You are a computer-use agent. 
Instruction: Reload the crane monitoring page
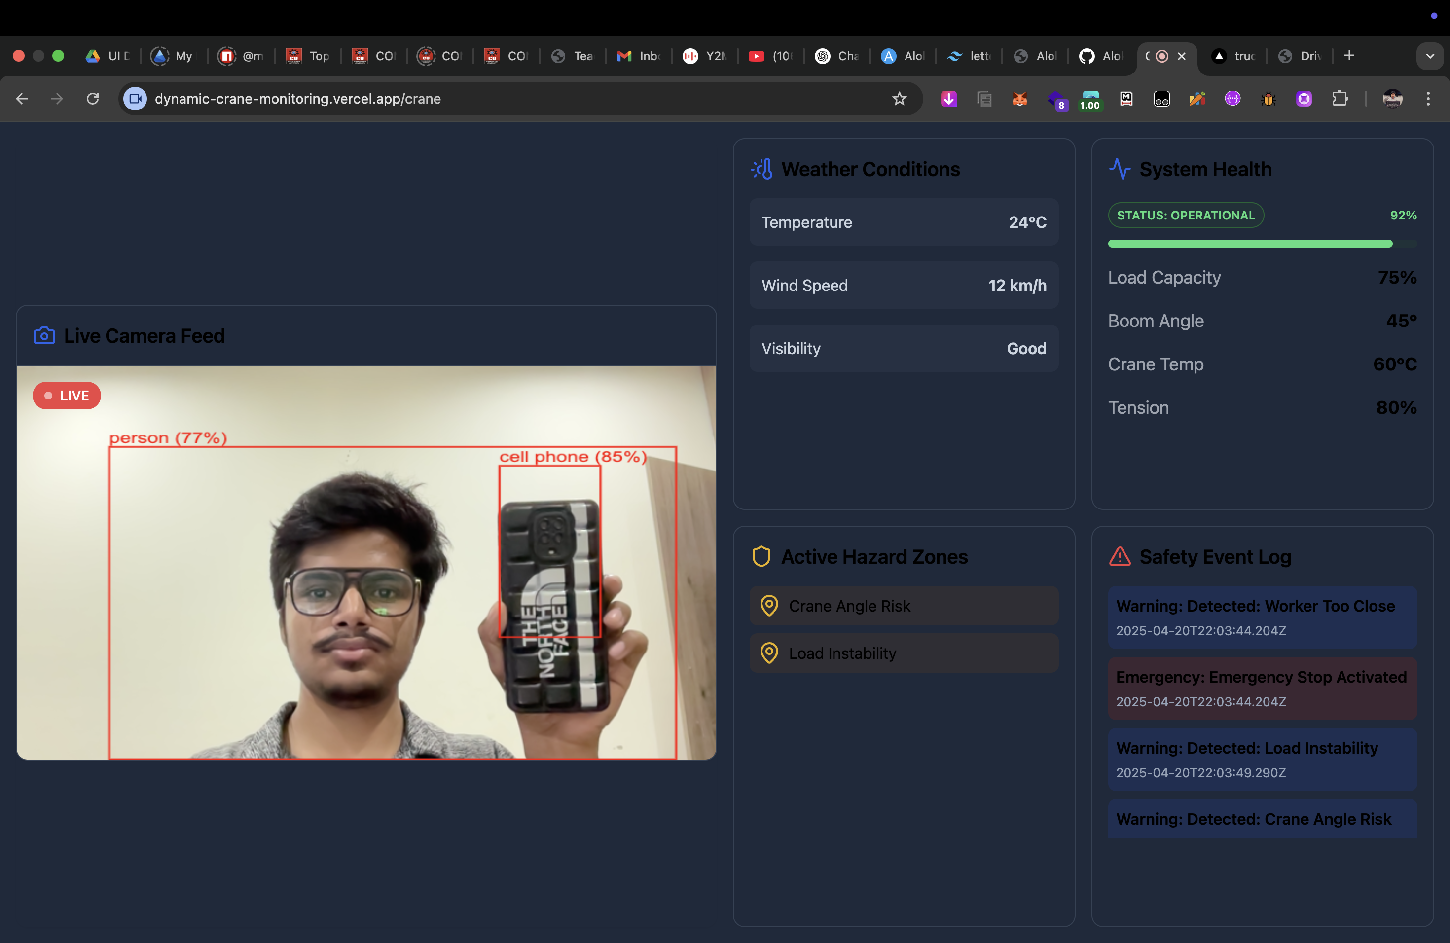tap(93, 99)
